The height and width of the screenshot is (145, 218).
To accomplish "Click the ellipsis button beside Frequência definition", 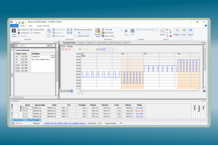I will (53, 57).
